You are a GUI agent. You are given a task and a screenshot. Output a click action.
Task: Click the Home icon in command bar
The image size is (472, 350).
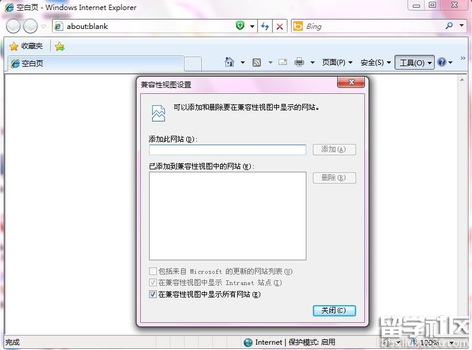coord(230,62)
